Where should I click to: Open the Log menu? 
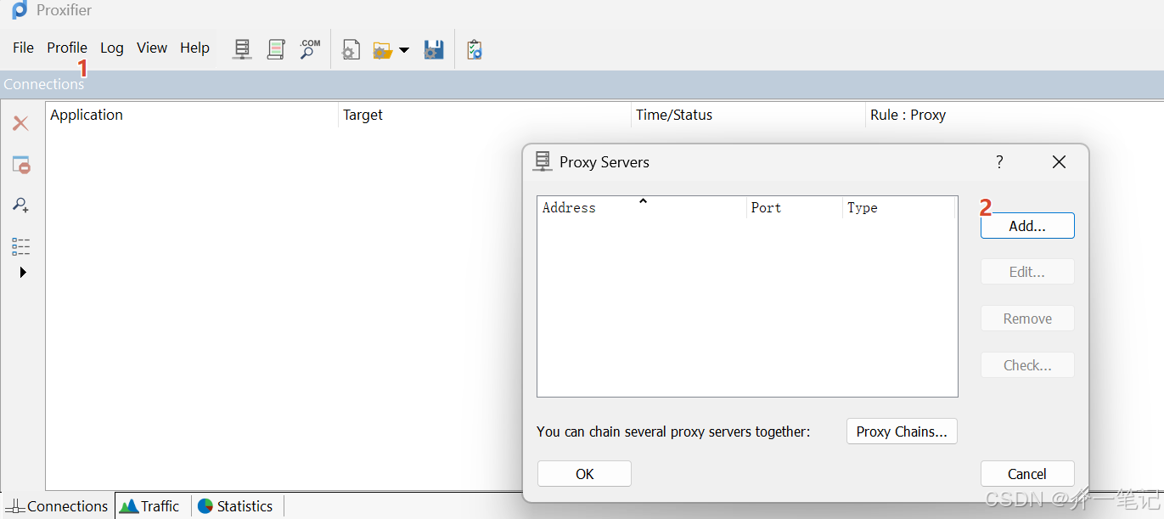click(x=112, y=48)
